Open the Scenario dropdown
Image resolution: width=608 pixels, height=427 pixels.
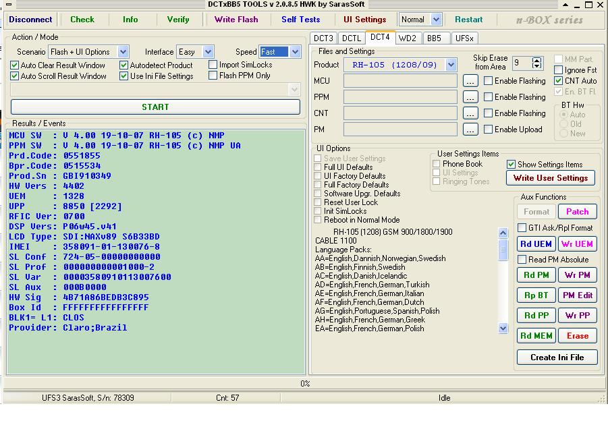click(123, 52)
